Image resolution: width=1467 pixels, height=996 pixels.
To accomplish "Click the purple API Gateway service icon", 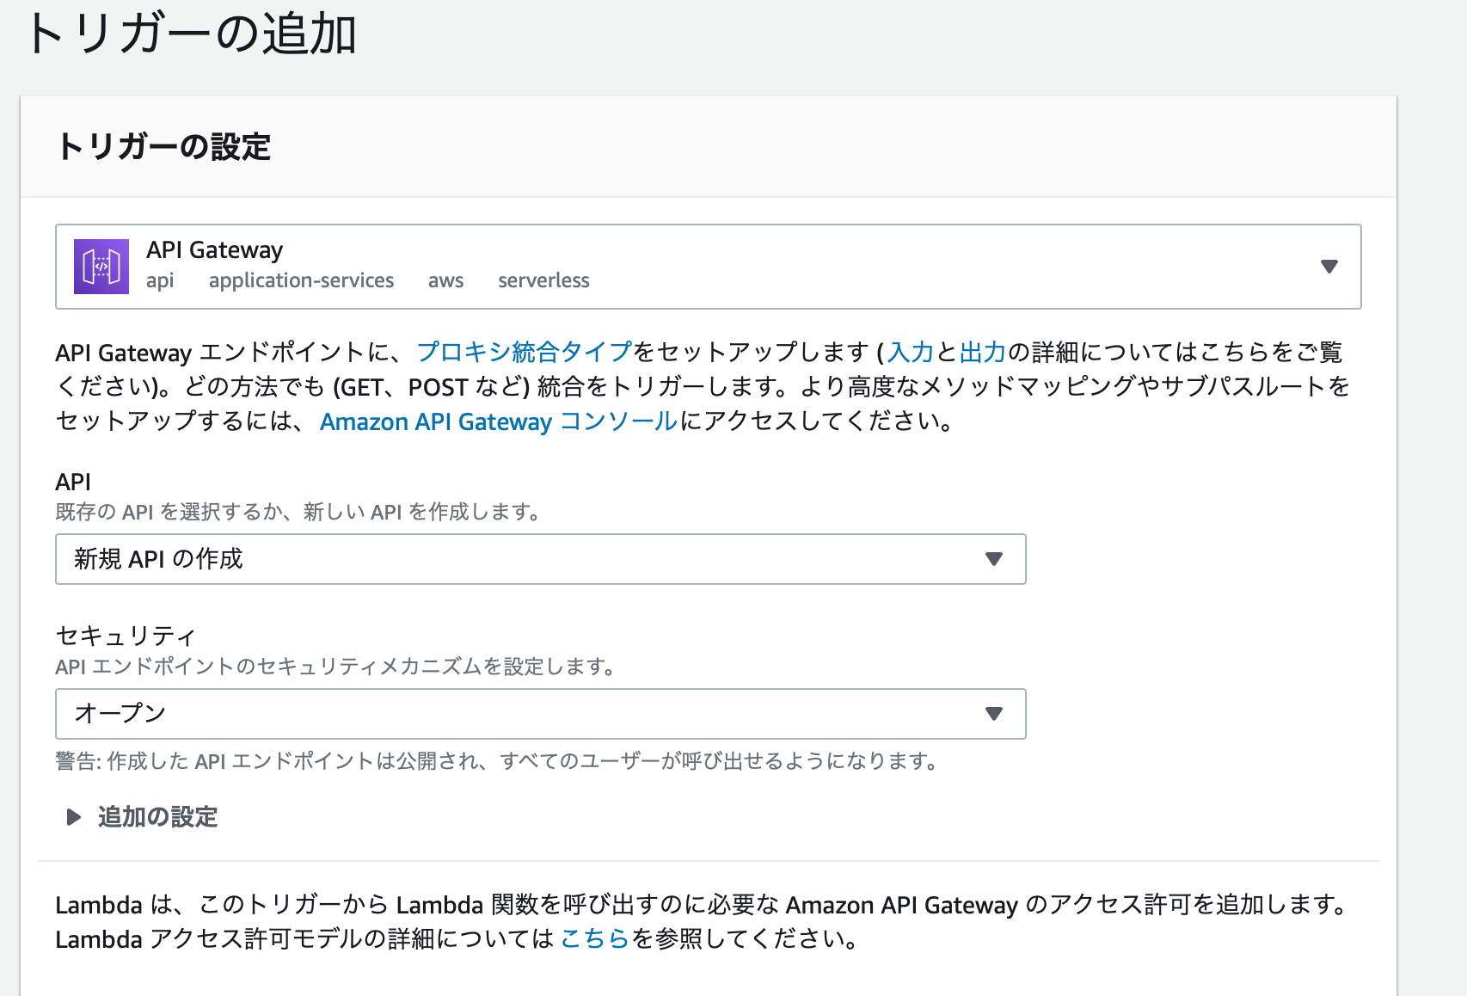I will [101, 267].
